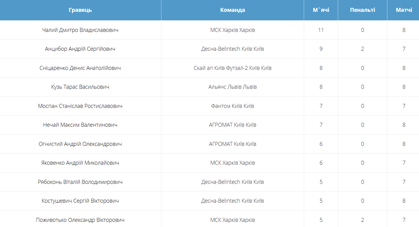Open Моспан Станіслав Ростиславович entry

click(80, 106)
